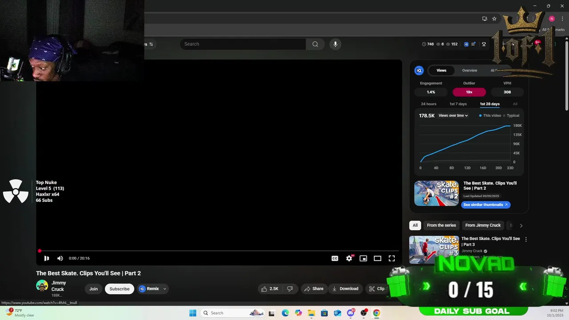Open Discord from taskbar
569x320 pixels.
click(x=351, y=313)
